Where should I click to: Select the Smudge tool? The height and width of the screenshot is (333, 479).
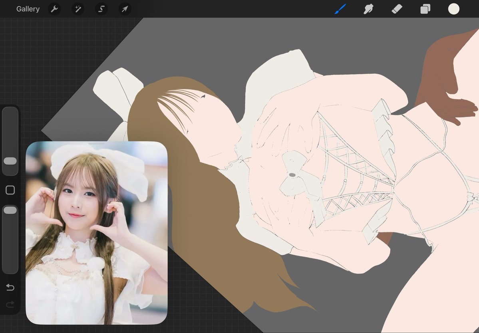pyautogui.click(x=368, y=9)
